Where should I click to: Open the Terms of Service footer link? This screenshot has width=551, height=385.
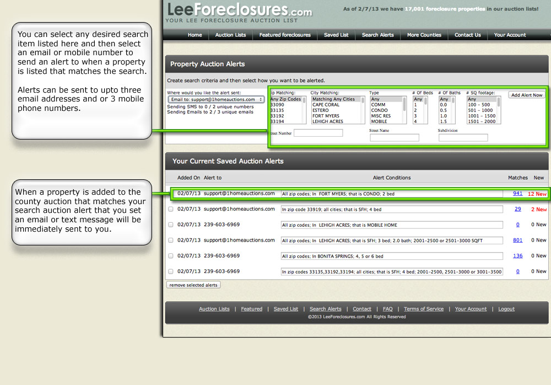coord(424,309)
